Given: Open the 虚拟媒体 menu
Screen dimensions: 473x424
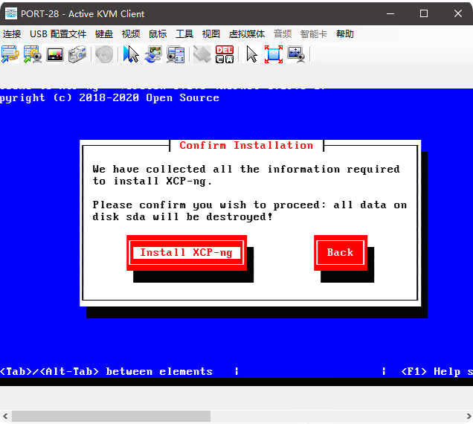Looking at the screenshot, I should click(246, 33).
